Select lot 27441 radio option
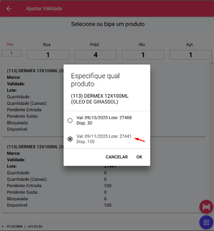This screenshot has width=214, height=231. 70,139
